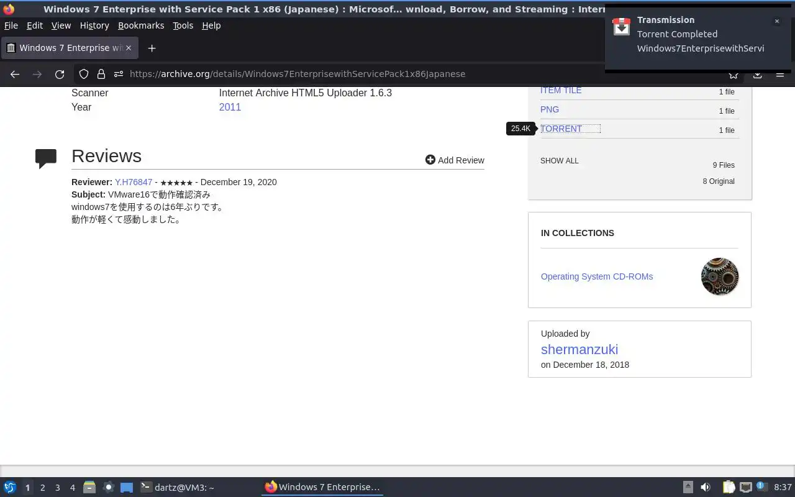
Task: Download the ITEM TILE file link
Action: [561, 91]
